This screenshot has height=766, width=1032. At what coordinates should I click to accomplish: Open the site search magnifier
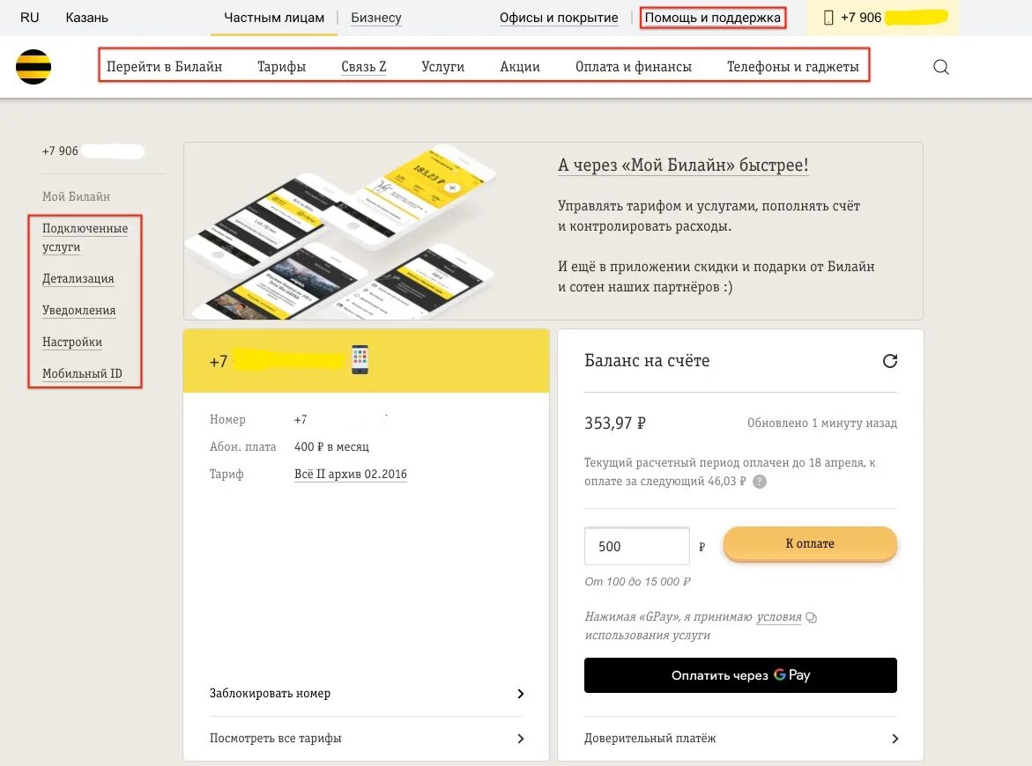(941, 67)
